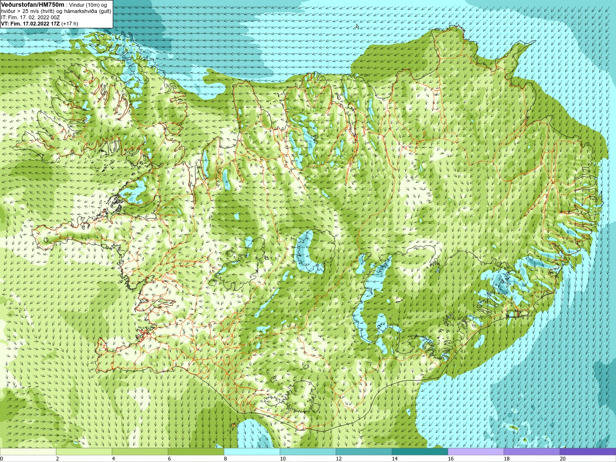Click the 12–14 m/s teal scale band
Screen dimensions: 616x462
pyautogui.click(x=364, y=452)
